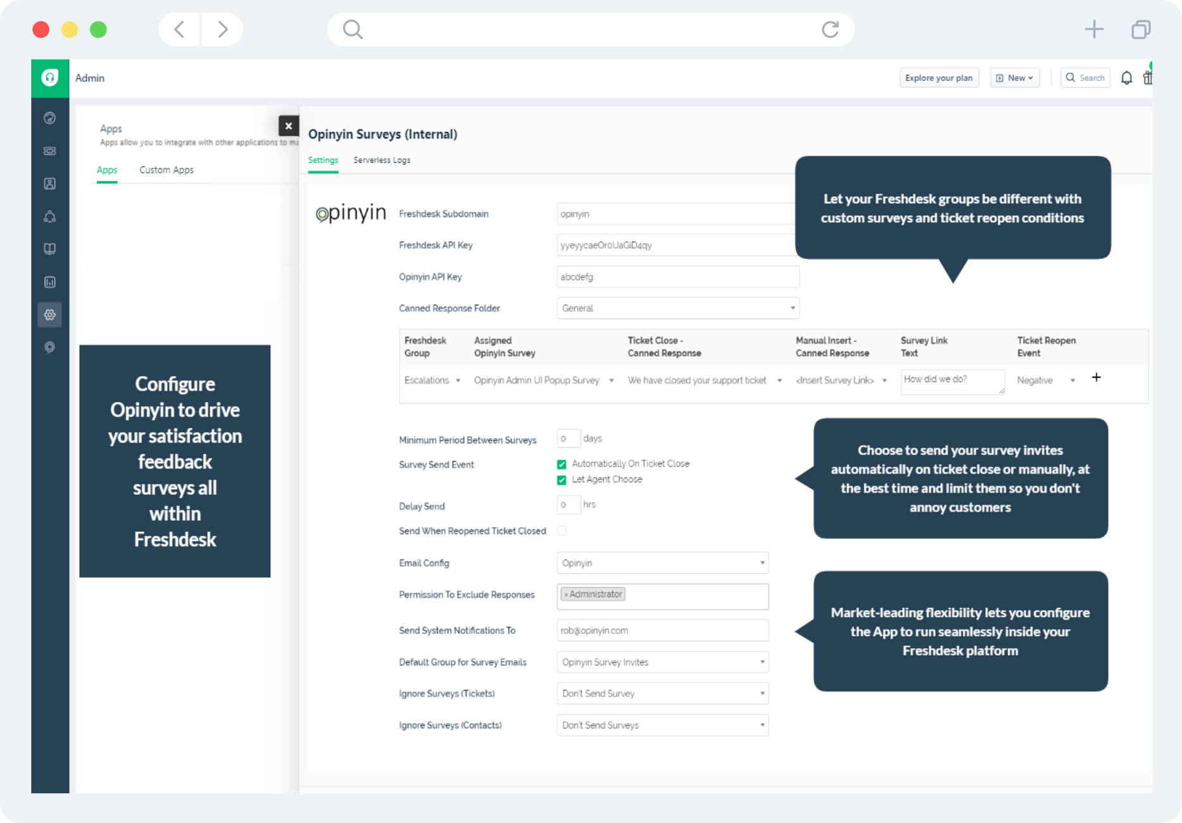Click the Admin page title
This screenshot has height=823, width=1182.
90,78
